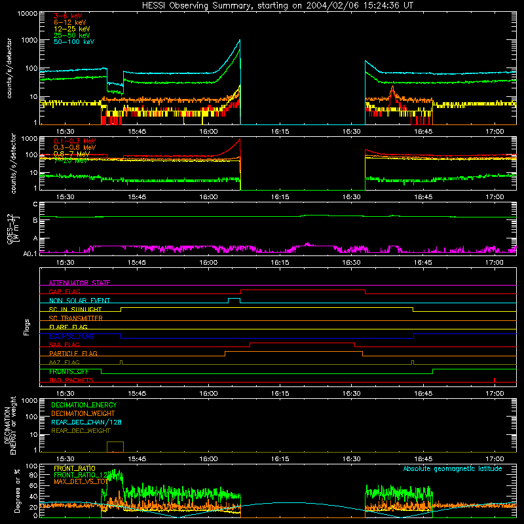Select the BAD_PACKETS flag label
Image resolution: width=524 pixels, height=524 pixels.
71,380
